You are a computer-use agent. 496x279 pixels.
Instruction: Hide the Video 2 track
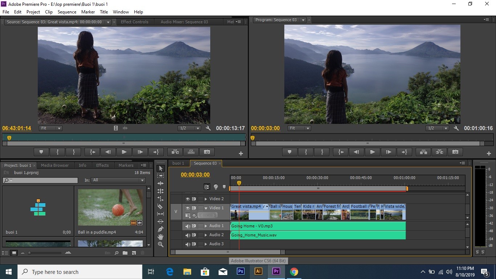[188, 199]
